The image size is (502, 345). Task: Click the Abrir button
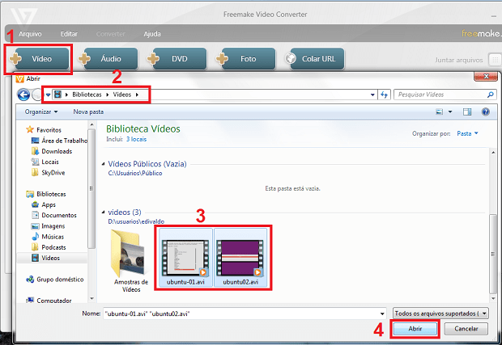click(x=415, y=329)
